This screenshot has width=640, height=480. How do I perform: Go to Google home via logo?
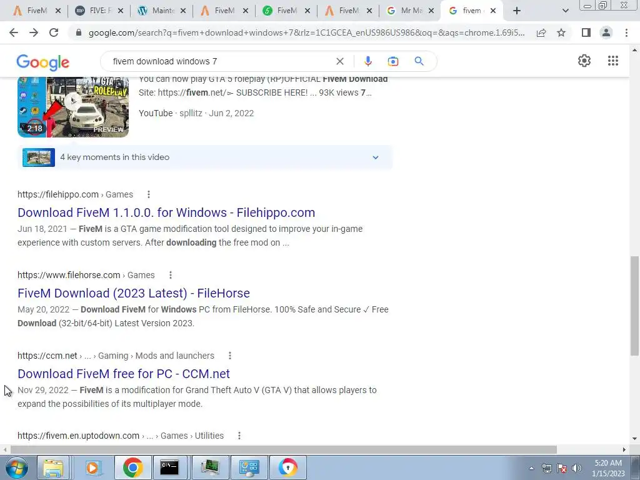(43, 62)
